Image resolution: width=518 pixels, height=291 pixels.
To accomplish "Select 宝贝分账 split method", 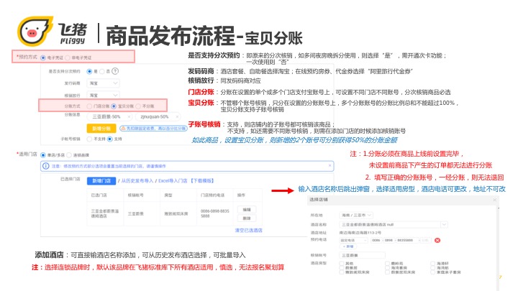I will click(114, 106).
